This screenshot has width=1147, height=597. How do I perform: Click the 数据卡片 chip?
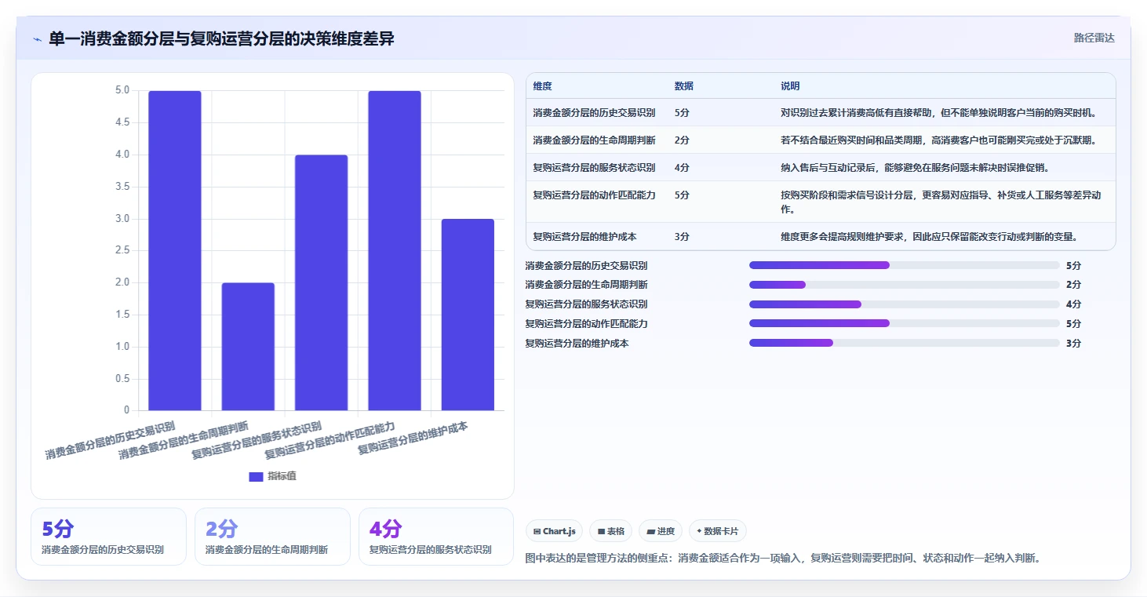pyautogui.click(x=718, y=531)
